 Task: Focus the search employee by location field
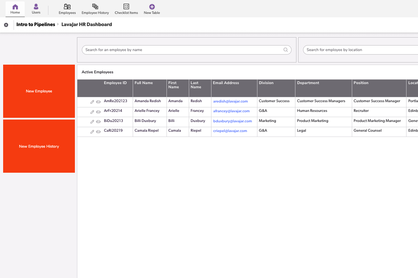coord(359,50)
